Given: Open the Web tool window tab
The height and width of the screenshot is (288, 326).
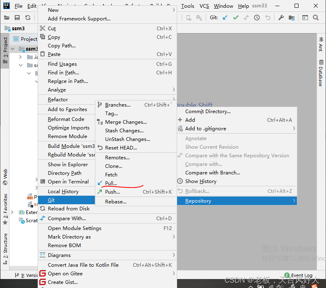Looking at the screenshot, I should pyautogui.click(x=5, y=177).
